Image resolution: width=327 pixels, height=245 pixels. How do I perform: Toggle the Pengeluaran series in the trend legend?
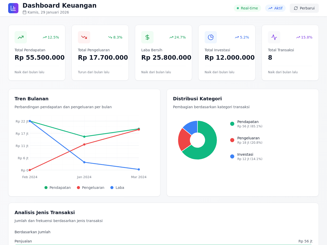90,188
